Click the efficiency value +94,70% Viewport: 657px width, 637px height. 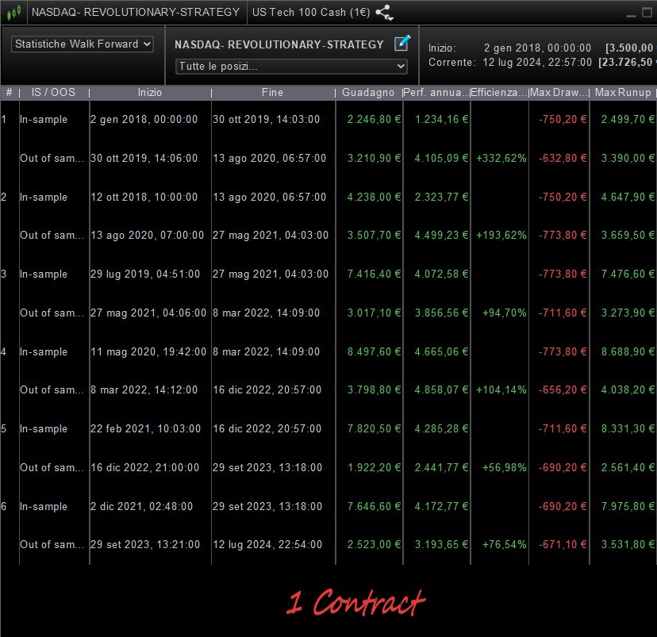click(505, 313)
